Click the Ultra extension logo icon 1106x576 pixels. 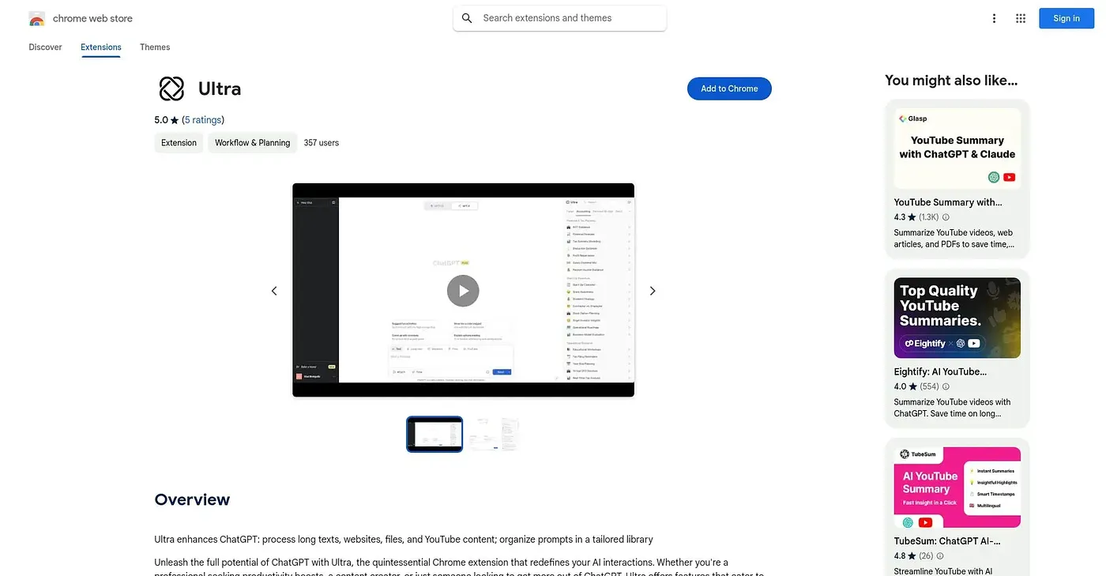pos(171,88)
